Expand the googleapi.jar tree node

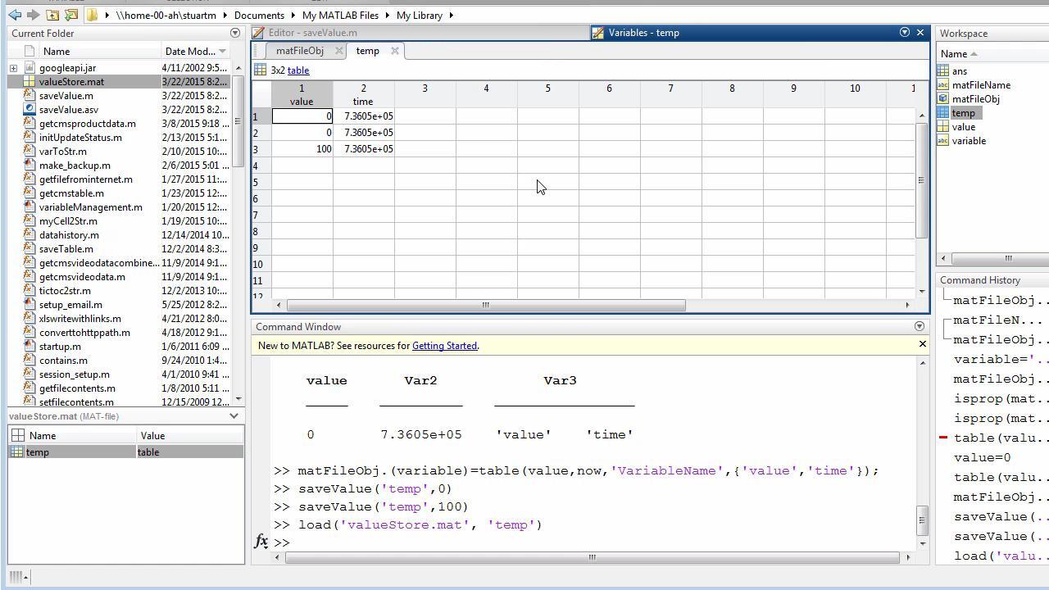[14, 68]
